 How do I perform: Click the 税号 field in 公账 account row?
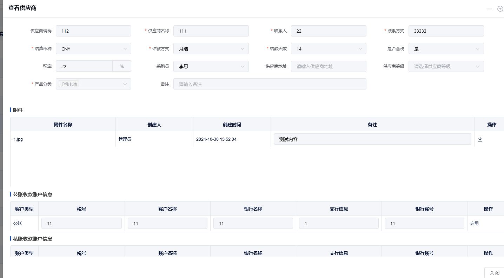[x=81, y=223]
